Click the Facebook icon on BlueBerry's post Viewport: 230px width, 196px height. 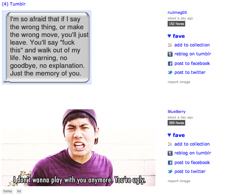(x=170, y=163)
